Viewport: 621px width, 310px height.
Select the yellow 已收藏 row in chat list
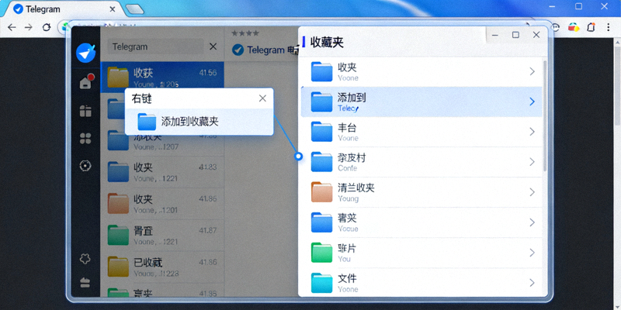pos(162,267)
